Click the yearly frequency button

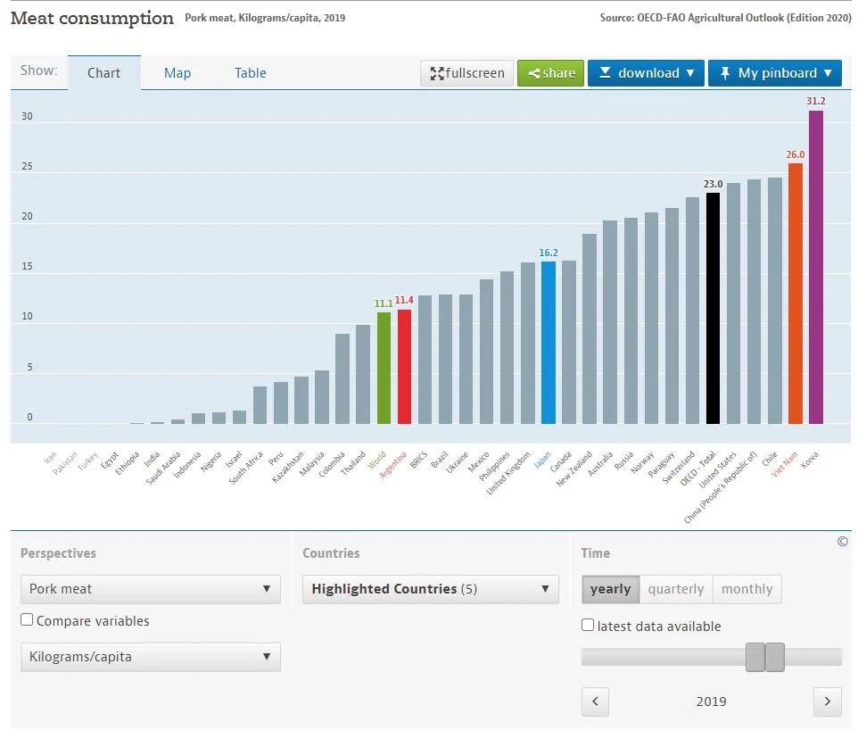[x=610, y=589]
